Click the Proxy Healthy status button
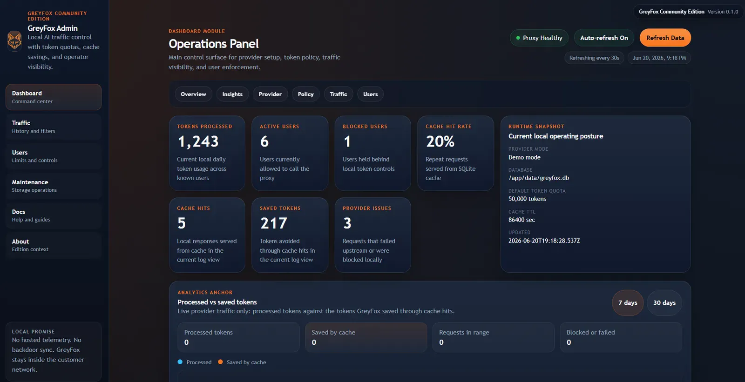The width and height of the screenshot is (745, 382). tap(539, 38)
